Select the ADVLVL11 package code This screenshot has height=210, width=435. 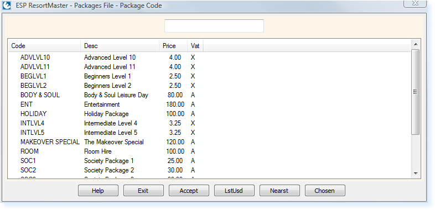coord(35,67)
